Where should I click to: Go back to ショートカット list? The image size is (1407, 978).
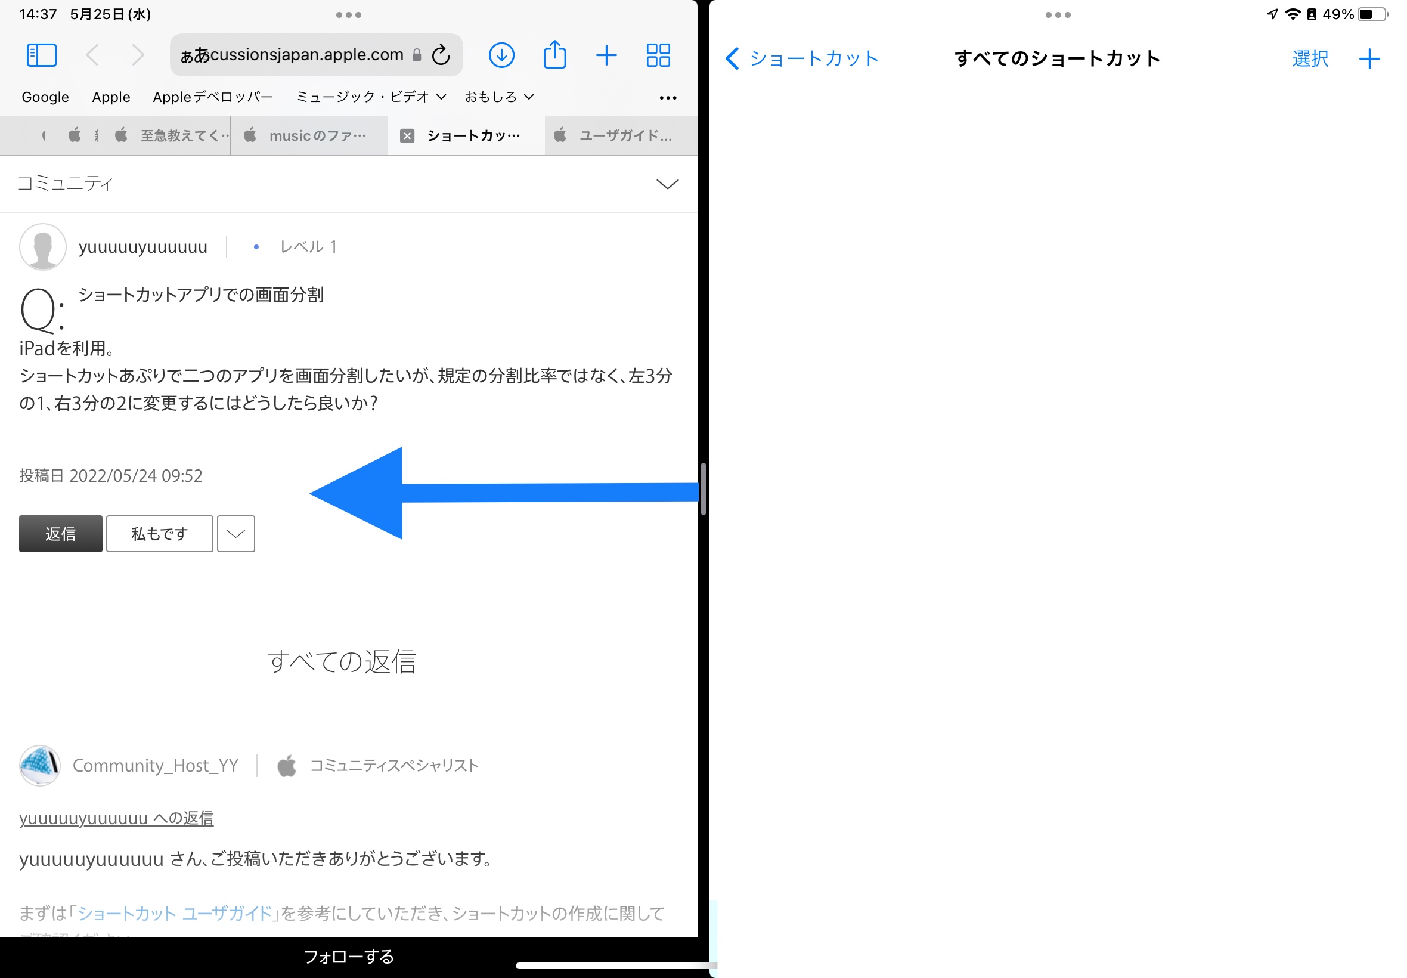802,59
